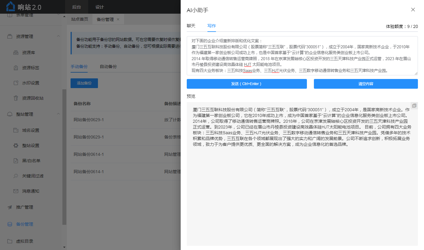Viewport: 424px width, 250px height.
Task: Click the 添加备份 button
Action: click(84, 83)
